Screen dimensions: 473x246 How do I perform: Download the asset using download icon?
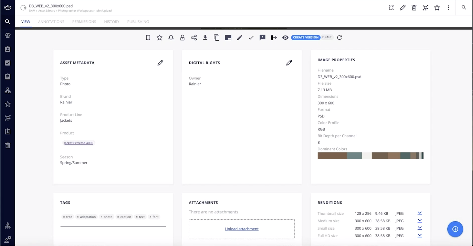tap(205, 37)
